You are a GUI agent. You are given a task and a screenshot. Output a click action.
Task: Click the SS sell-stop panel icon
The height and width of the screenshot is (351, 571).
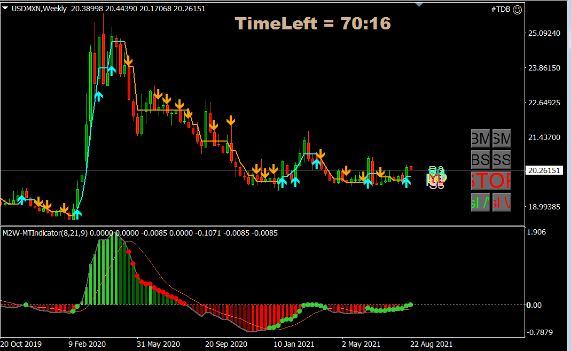(501, 159)
